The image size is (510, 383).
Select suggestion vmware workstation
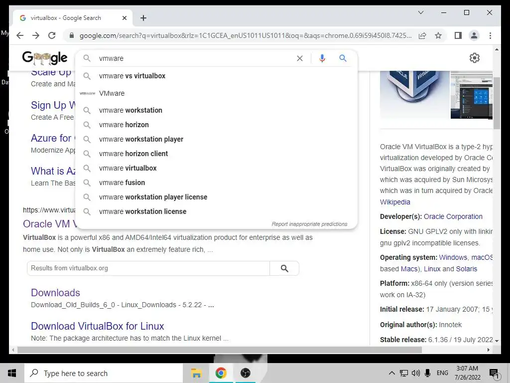(x=216, y=110)
